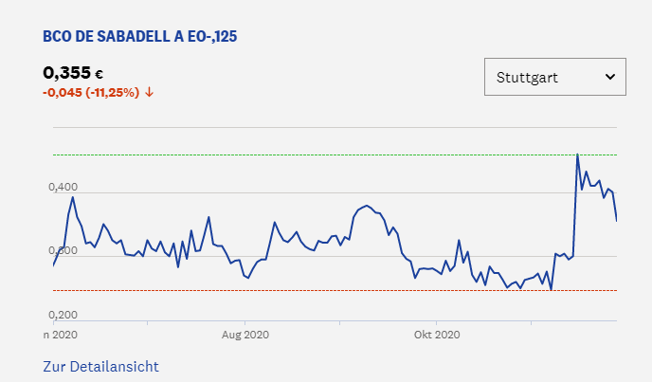Viewport: 652px width, 382px height.
Task: Click the red percentage change -11,25%
Action: click(113, 93)
